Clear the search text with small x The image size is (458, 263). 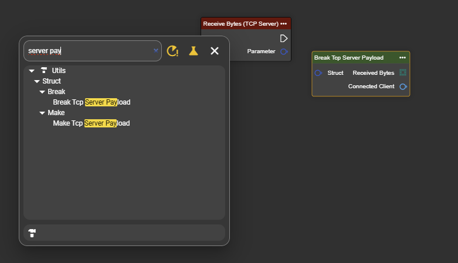click(155, 51)
